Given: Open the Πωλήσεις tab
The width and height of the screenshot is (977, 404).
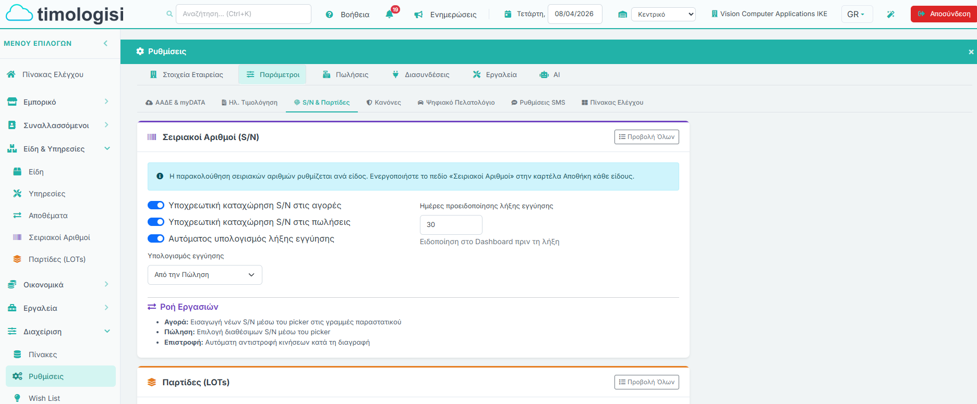Looking at the screenshot, I should pos(345,74).
